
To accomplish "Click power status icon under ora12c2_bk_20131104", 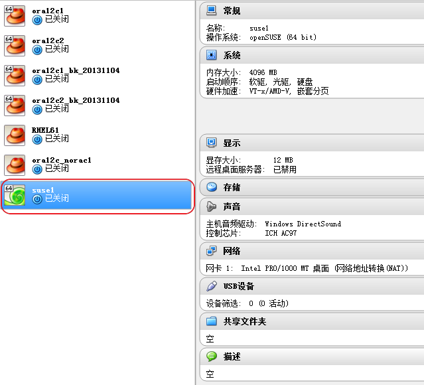I will tap(37, 110).
